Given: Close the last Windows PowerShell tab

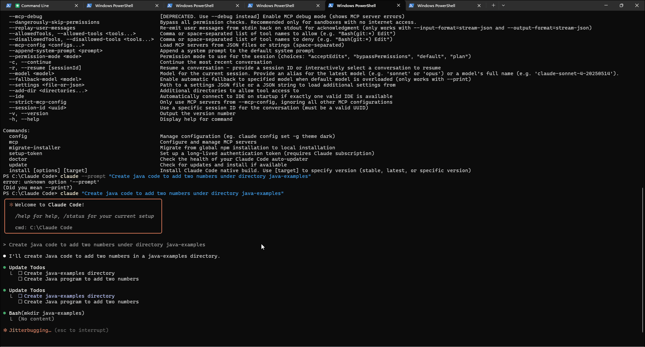Looking at the screenshot, I should tap(479, 5).
